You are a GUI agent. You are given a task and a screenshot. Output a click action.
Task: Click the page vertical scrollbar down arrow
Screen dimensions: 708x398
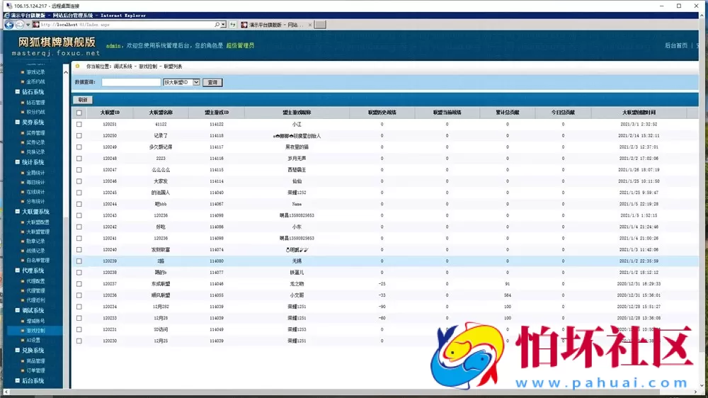pos(702,385)
